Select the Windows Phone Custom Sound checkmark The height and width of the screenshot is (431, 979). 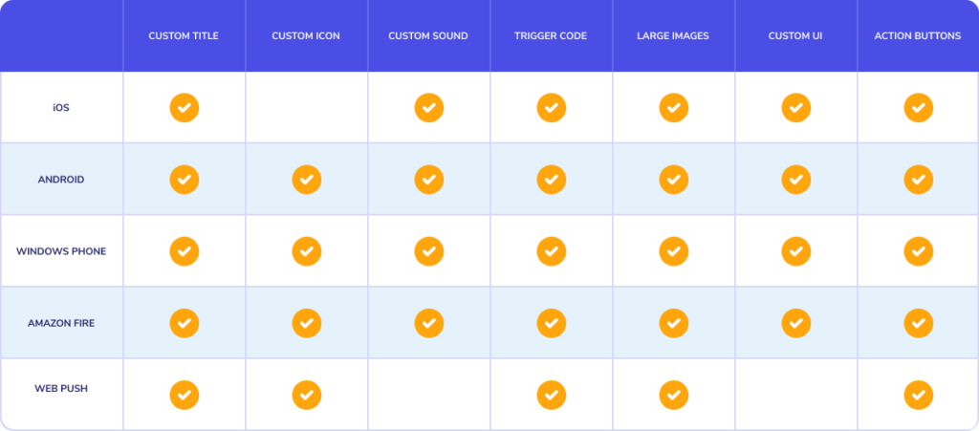pyautogui.click(x=429, y=251)
